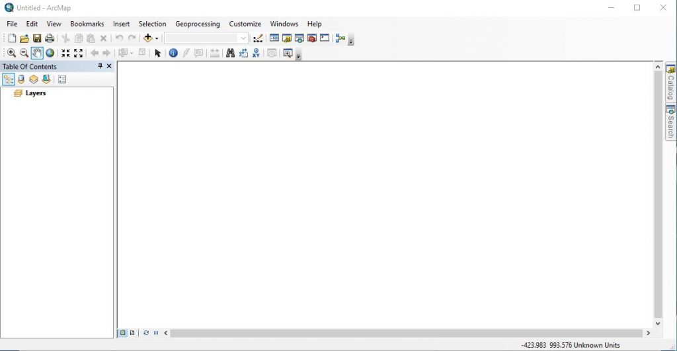Screen dimensions: 677x351
Task: Click the scroll left arrow
Action: (x=166, y=333)
